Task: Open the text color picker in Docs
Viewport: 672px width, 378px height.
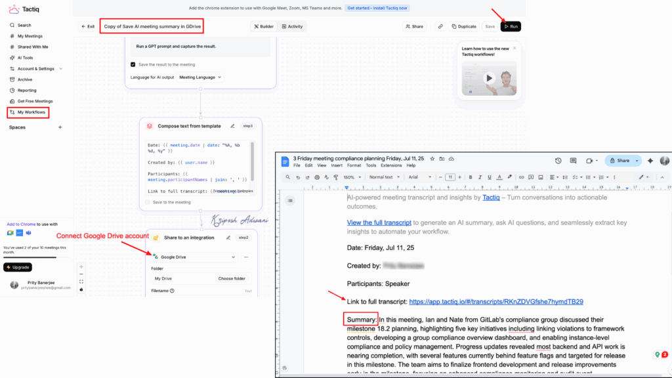Action: [499, 177]
